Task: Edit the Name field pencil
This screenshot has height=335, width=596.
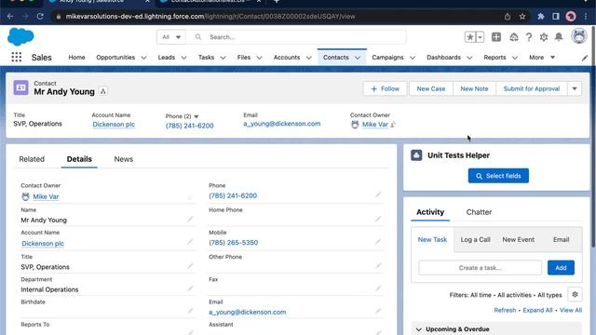Action: pos(190,220)
